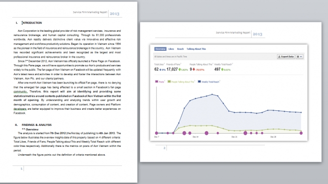Click the purple post marker at the chart's right end
The height and width of the screenshot is (184, 328).
pos(301,133)
